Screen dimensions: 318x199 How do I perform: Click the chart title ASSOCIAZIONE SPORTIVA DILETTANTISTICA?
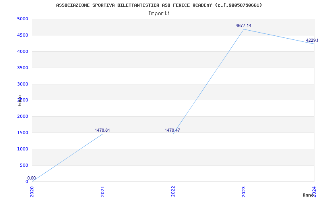[159, 5]
